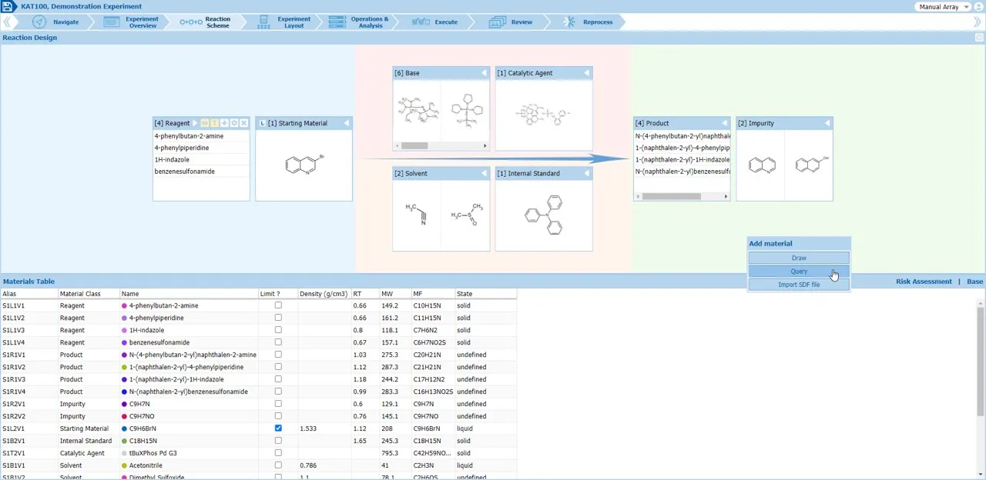Viewport: 986px width, 480px height.
Task: Switch to the Experiment Layout step
Action: 285,22
